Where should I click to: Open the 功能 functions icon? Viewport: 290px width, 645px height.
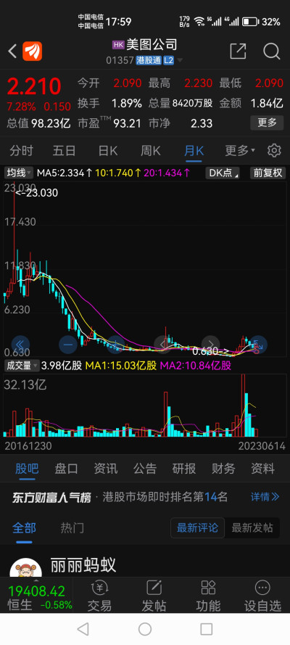(x=208, y=596)
